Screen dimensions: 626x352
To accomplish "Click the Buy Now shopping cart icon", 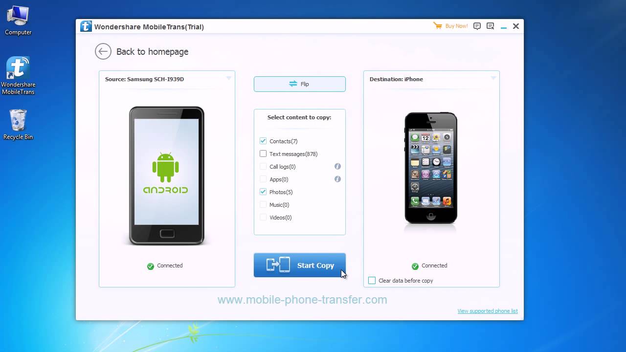I will point(437,26).
